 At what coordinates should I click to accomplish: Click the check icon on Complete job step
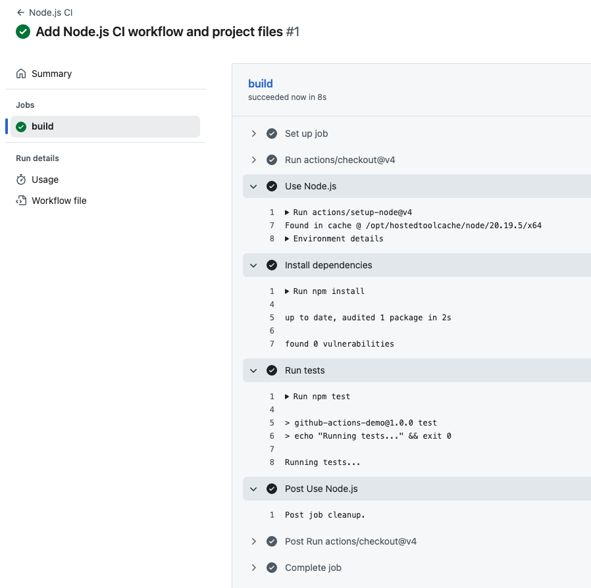pyautogui.click(x=272, y=568)
